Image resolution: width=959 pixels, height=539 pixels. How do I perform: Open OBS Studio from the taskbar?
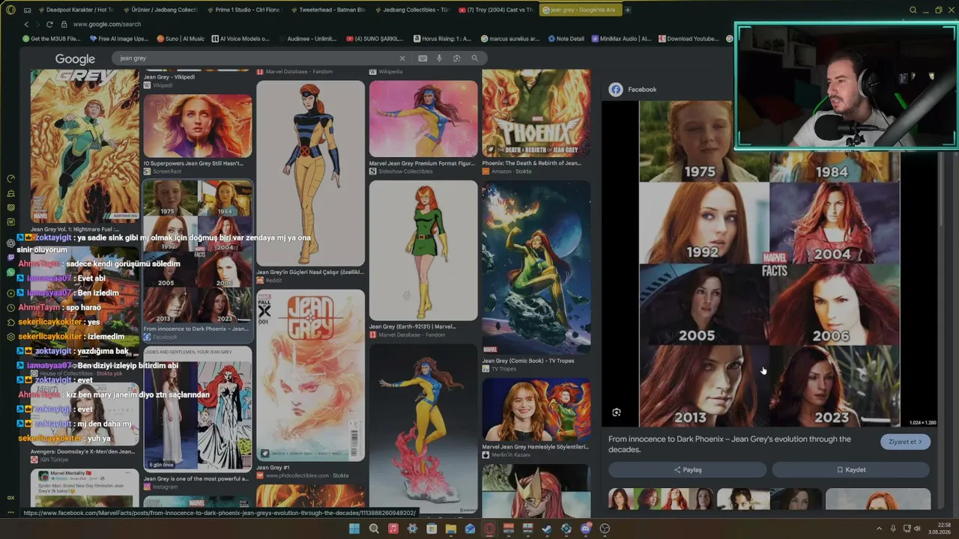(605, 529)
